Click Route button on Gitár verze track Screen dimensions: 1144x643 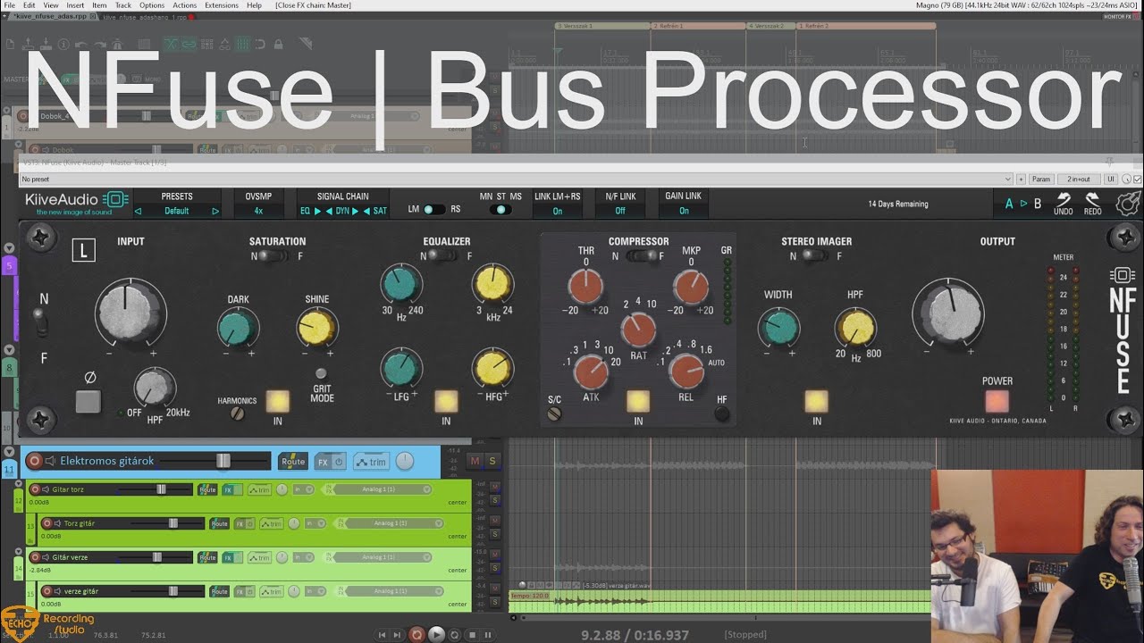207,557
